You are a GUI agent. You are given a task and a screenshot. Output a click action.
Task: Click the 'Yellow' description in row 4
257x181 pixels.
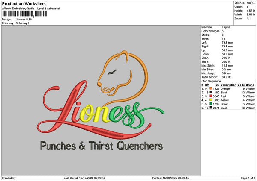[224, 100]
